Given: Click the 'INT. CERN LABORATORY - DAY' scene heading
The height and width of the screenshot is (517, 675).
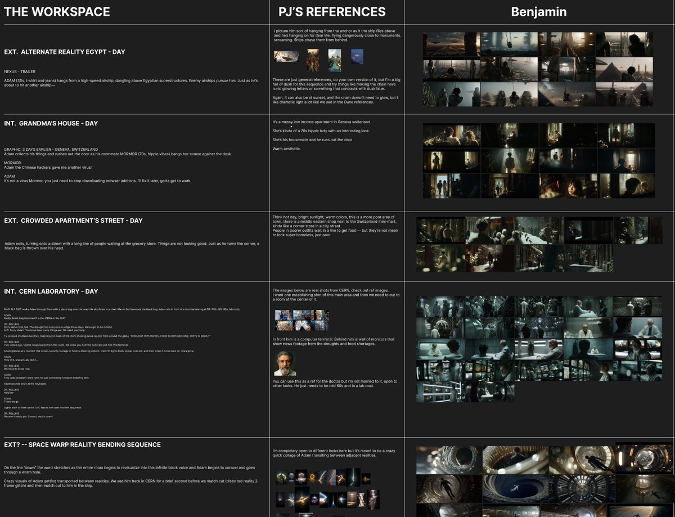Looking at the screenshot, I should click(51, 291).
